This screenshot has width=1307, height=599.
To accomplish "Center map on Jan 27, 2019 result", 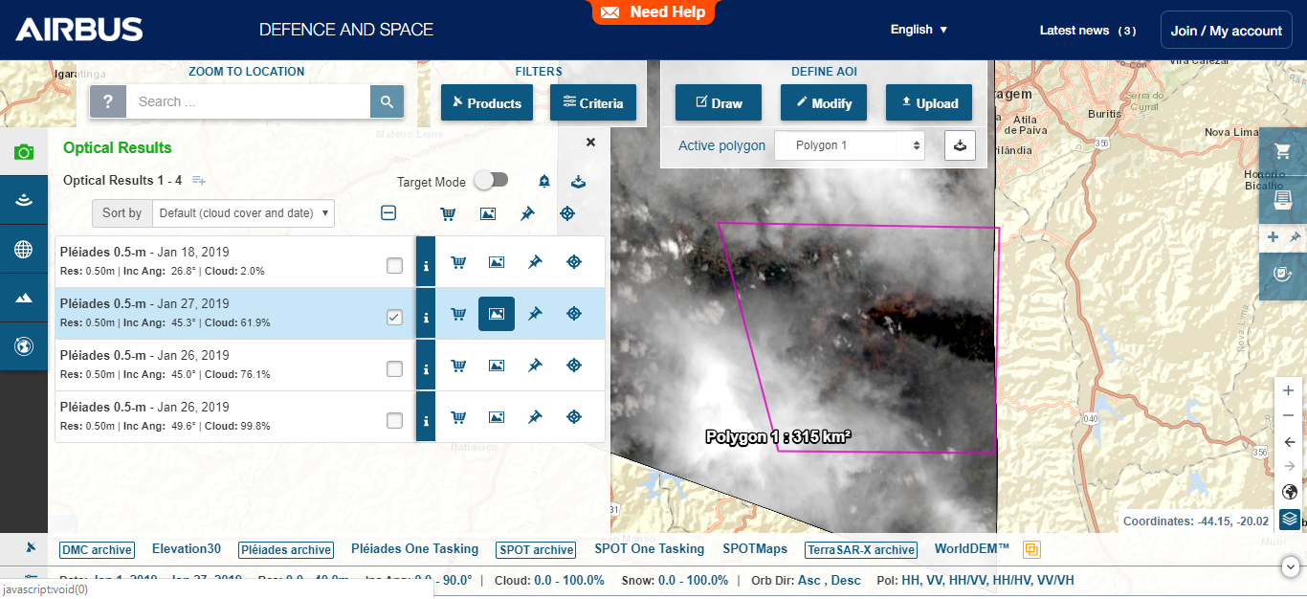I will [574, 314].
